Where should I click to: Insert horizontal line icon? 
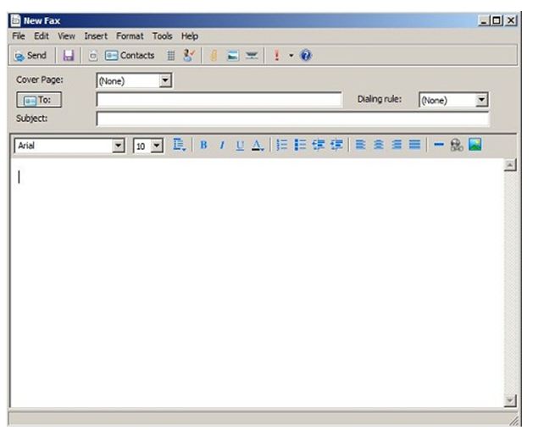pos(439,145)
